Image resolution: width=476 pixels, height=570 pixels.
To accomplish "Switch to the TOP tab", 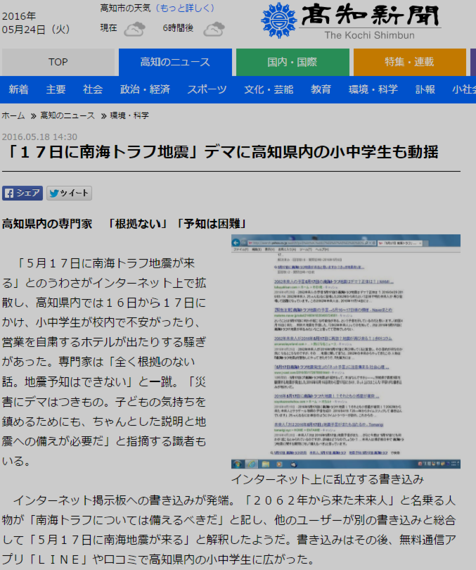I will click(x=58, y=62).
